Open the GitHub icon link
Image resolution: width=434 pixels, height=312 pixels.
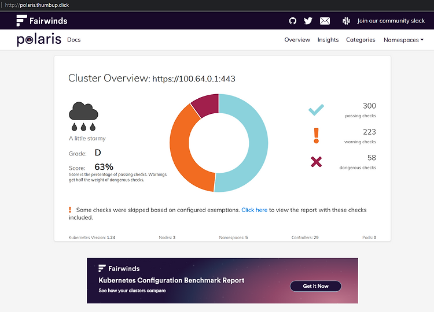point(293,21)
